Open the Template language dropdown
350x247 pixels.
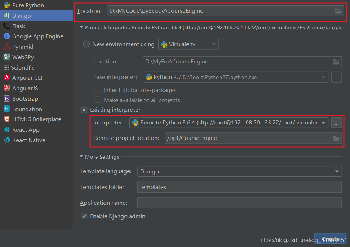point(239,171)
